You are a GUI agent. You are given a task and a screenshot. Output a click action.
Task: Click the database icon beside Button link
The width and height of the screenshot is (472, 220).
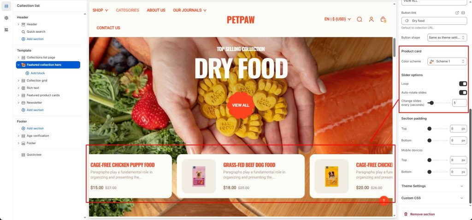click(x=463, y=13)
